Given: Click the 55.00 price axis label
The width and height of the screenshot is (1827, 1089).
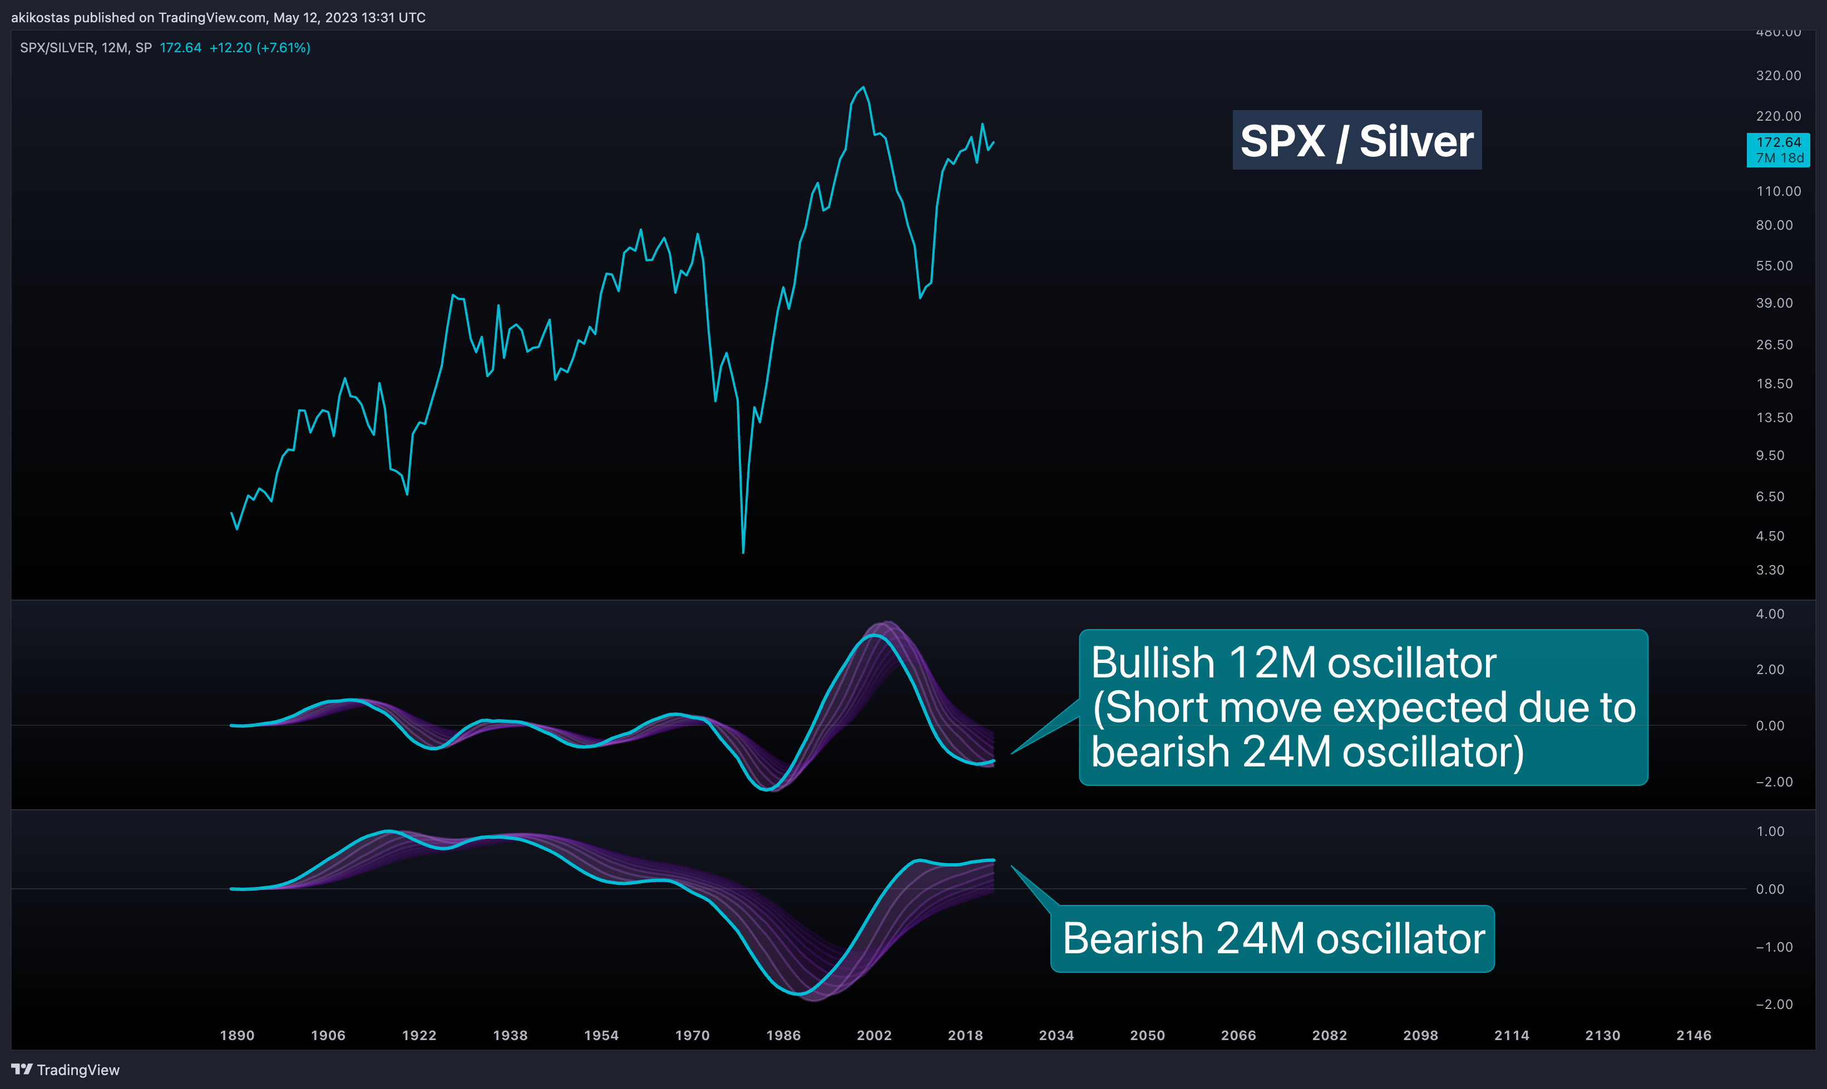Looking at the screenshot, I should click(1774, 266).
